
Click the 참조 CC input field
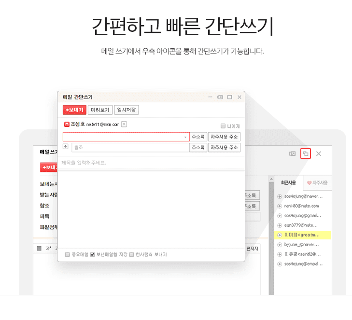coord(130,147)
